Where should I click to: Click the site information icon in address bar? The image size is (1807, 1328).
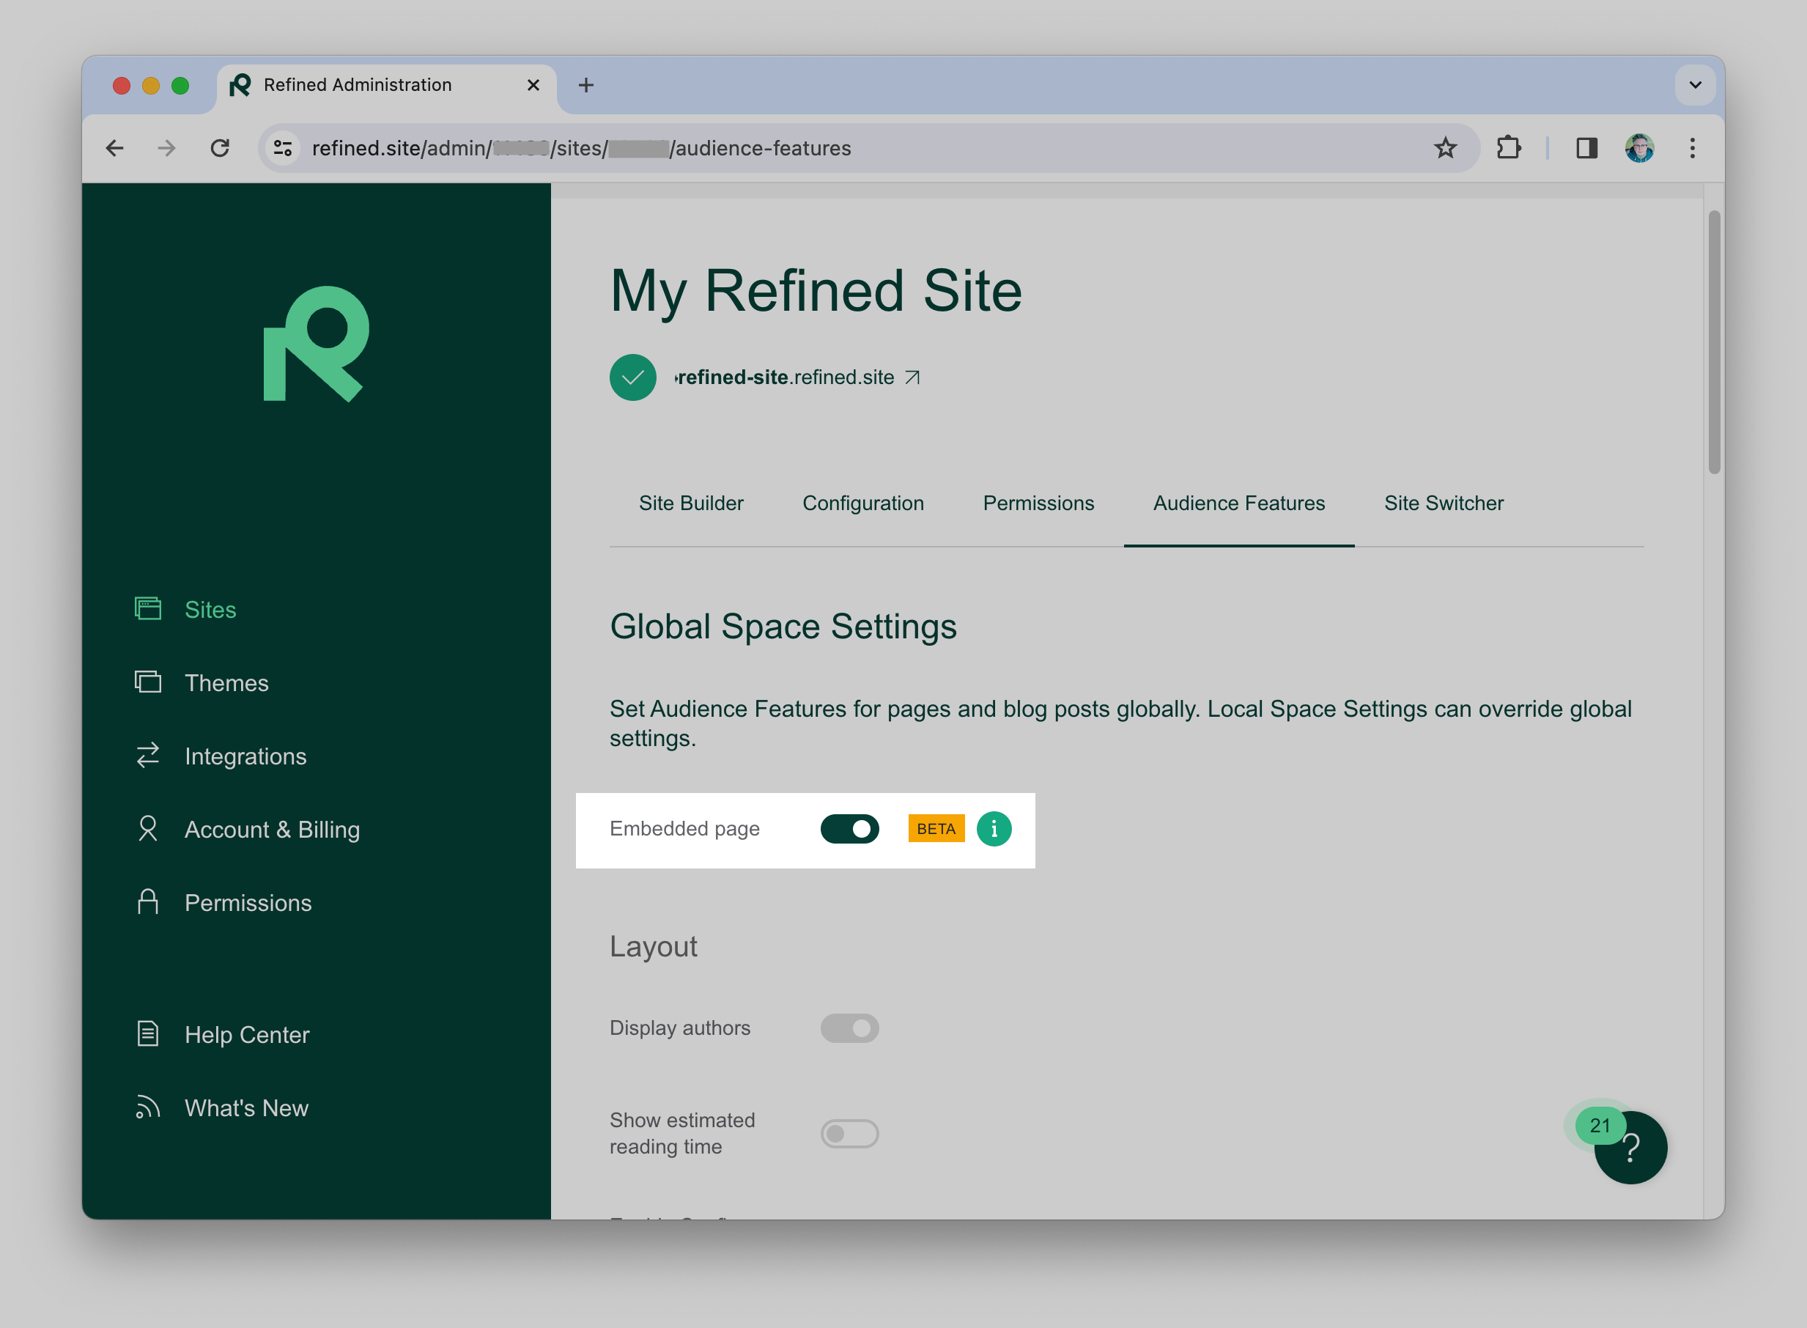coord(283,148)
